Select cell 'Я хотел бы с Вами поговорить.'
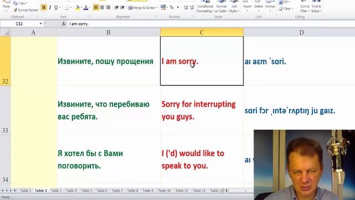 tap(108, 159)
